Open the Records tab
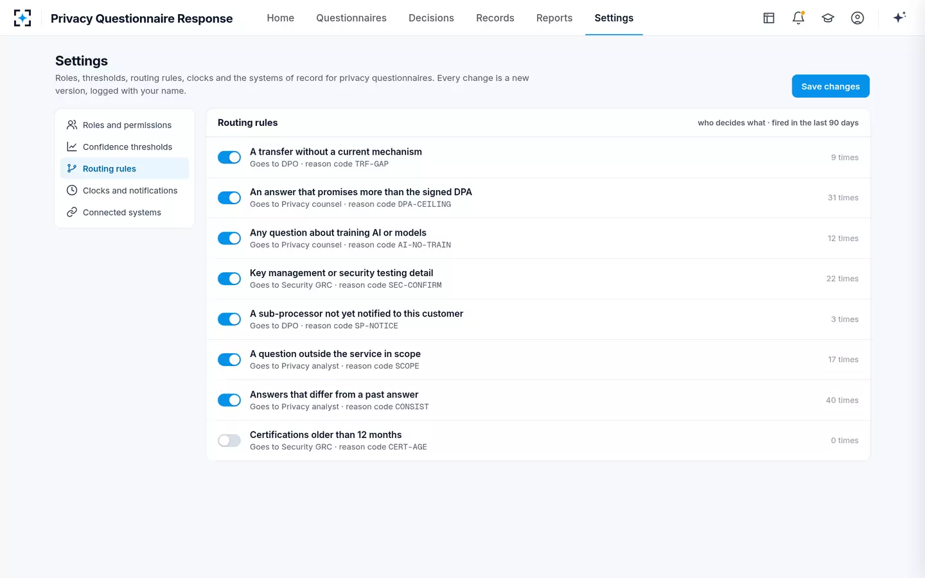This screenshot has height=578, width=925. pos(495,18)
